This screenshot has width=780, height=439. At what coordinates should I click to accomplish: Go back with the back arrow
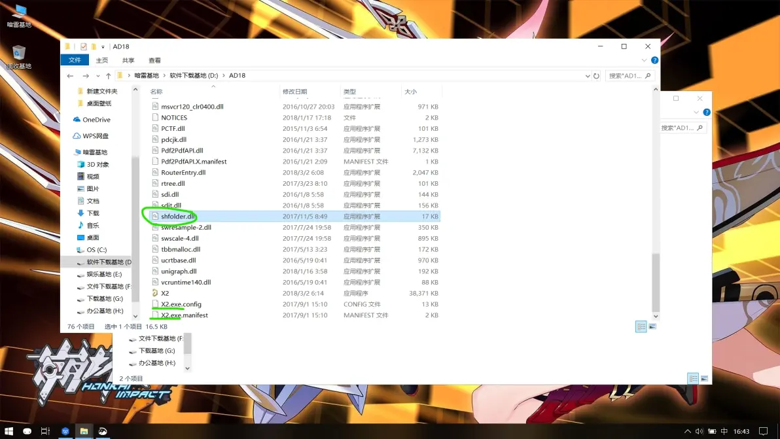(x=70, y=76)
